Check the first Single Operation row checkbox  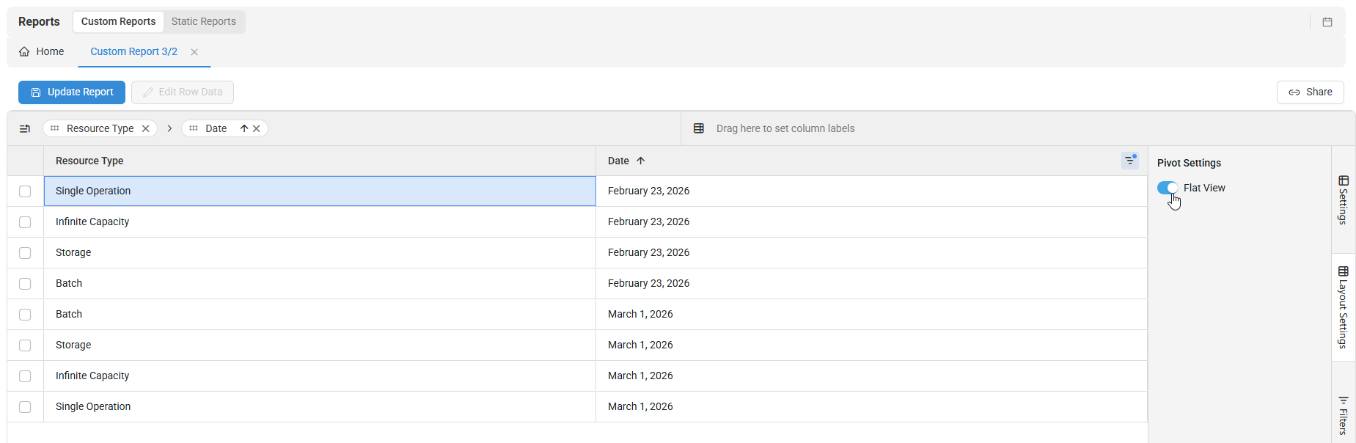pos(25,191)
